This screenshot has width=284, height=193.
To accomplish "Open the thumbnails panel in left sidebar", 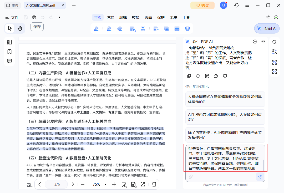I will click(9, 42).
